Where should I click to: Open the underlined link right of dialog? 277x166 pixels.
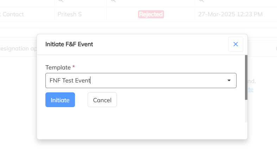coord(251,90)
